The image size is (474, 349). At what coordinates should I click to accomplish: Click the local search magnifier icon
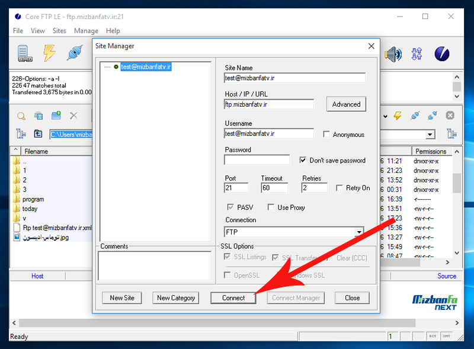(21, 116)
